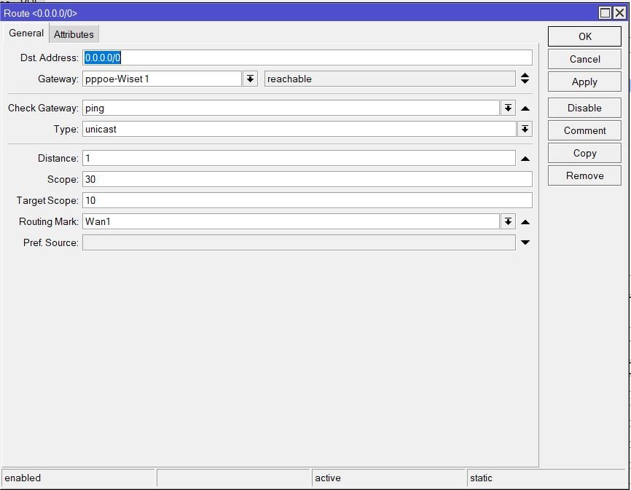Click the OK button

click(584, 36)
